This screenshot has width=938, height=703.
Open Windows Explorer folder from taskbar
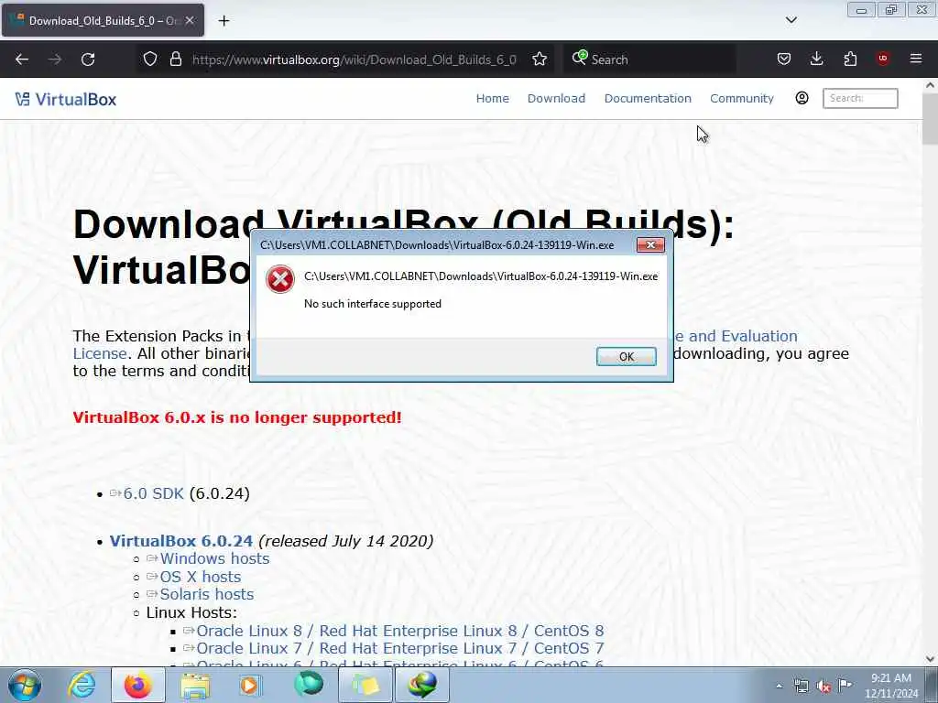tap(196, 685)
